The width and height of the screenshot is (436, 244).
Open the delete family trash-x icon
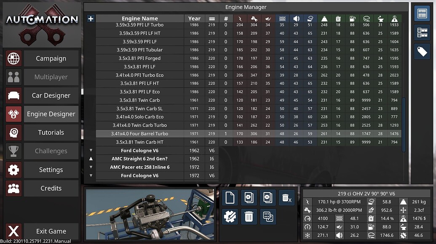tap(287, 198)
